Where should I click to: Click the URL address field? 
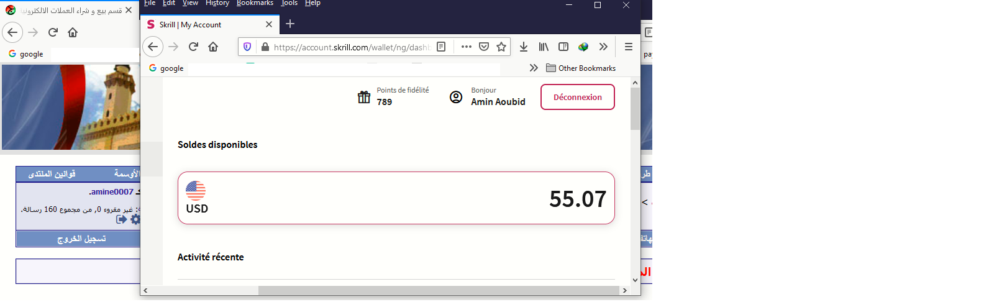tap(351, 47)
